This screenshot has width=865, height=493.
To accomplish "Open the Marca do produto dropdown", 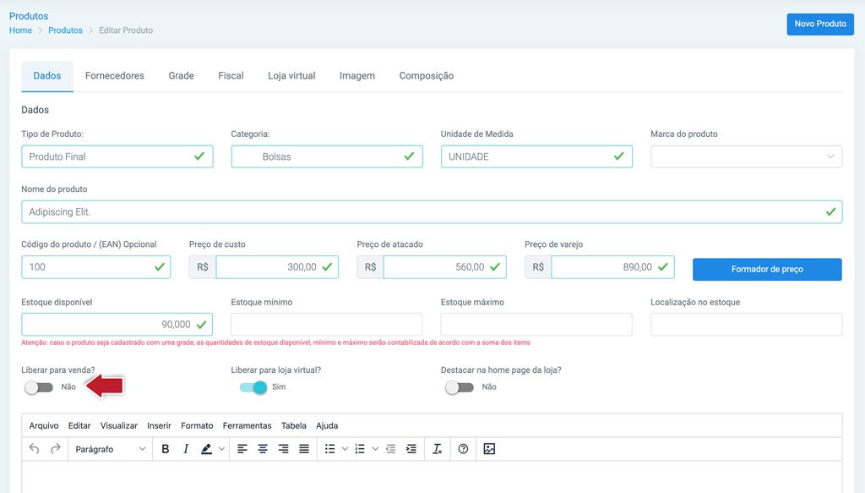I will (x=747, y=156).
